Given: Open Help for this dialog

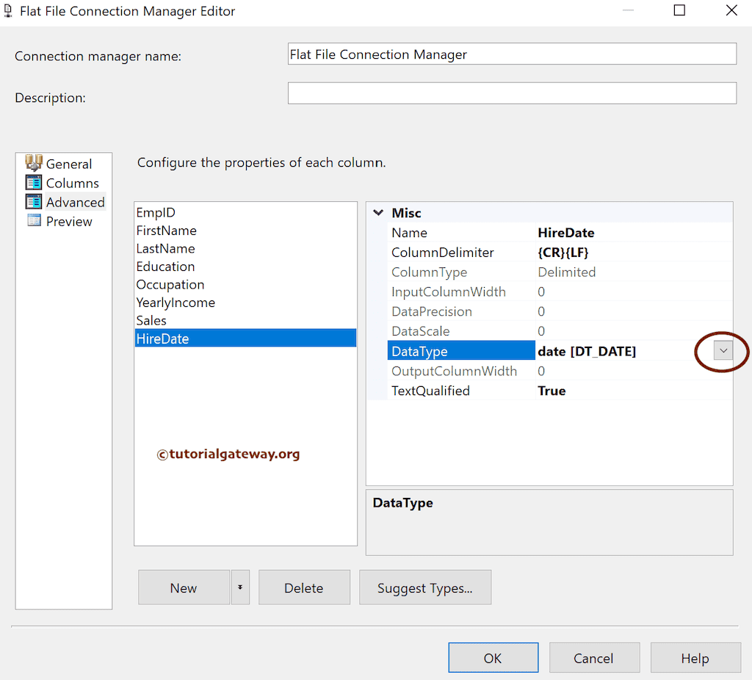Looking at the screenshot, I should pyautogui.click(x=695, y=657).
